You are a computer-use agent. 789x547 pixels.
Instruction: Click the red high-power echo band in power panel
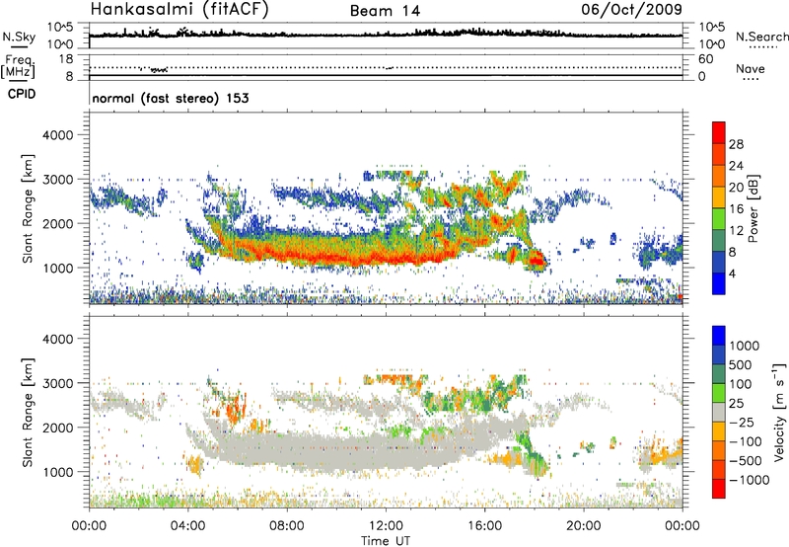pyautogui.click(x=347, y=256)
